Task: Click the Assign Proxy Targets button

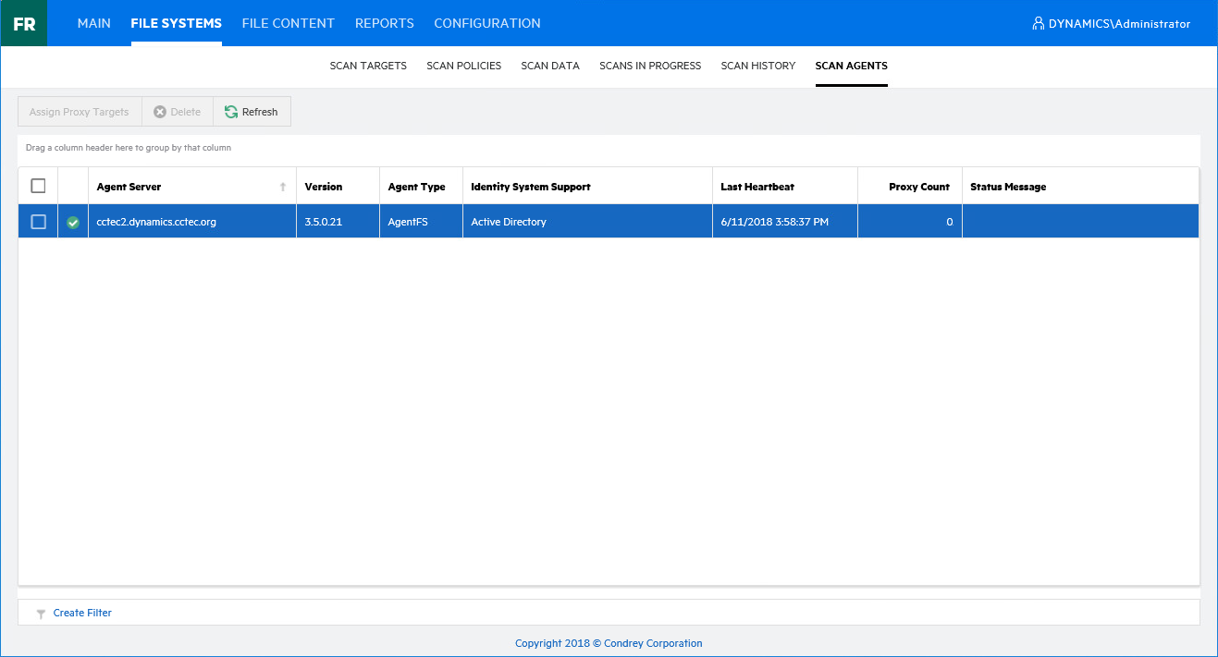Action: click(80, 112)
